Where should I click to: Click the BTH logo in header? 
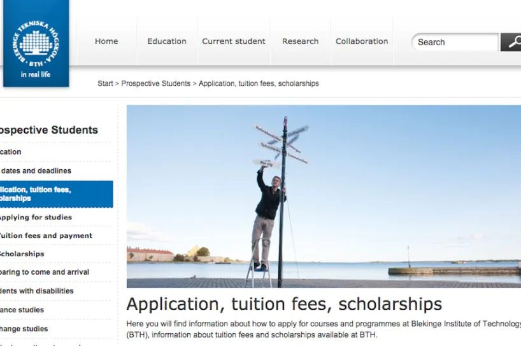(x=36, y=43)
